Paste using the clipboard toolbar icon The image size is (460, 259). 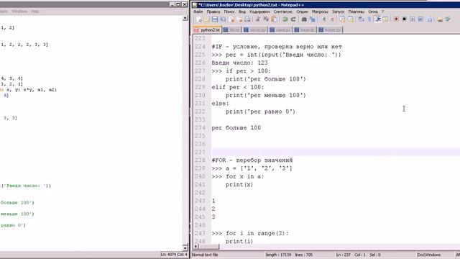coord(274,19)
